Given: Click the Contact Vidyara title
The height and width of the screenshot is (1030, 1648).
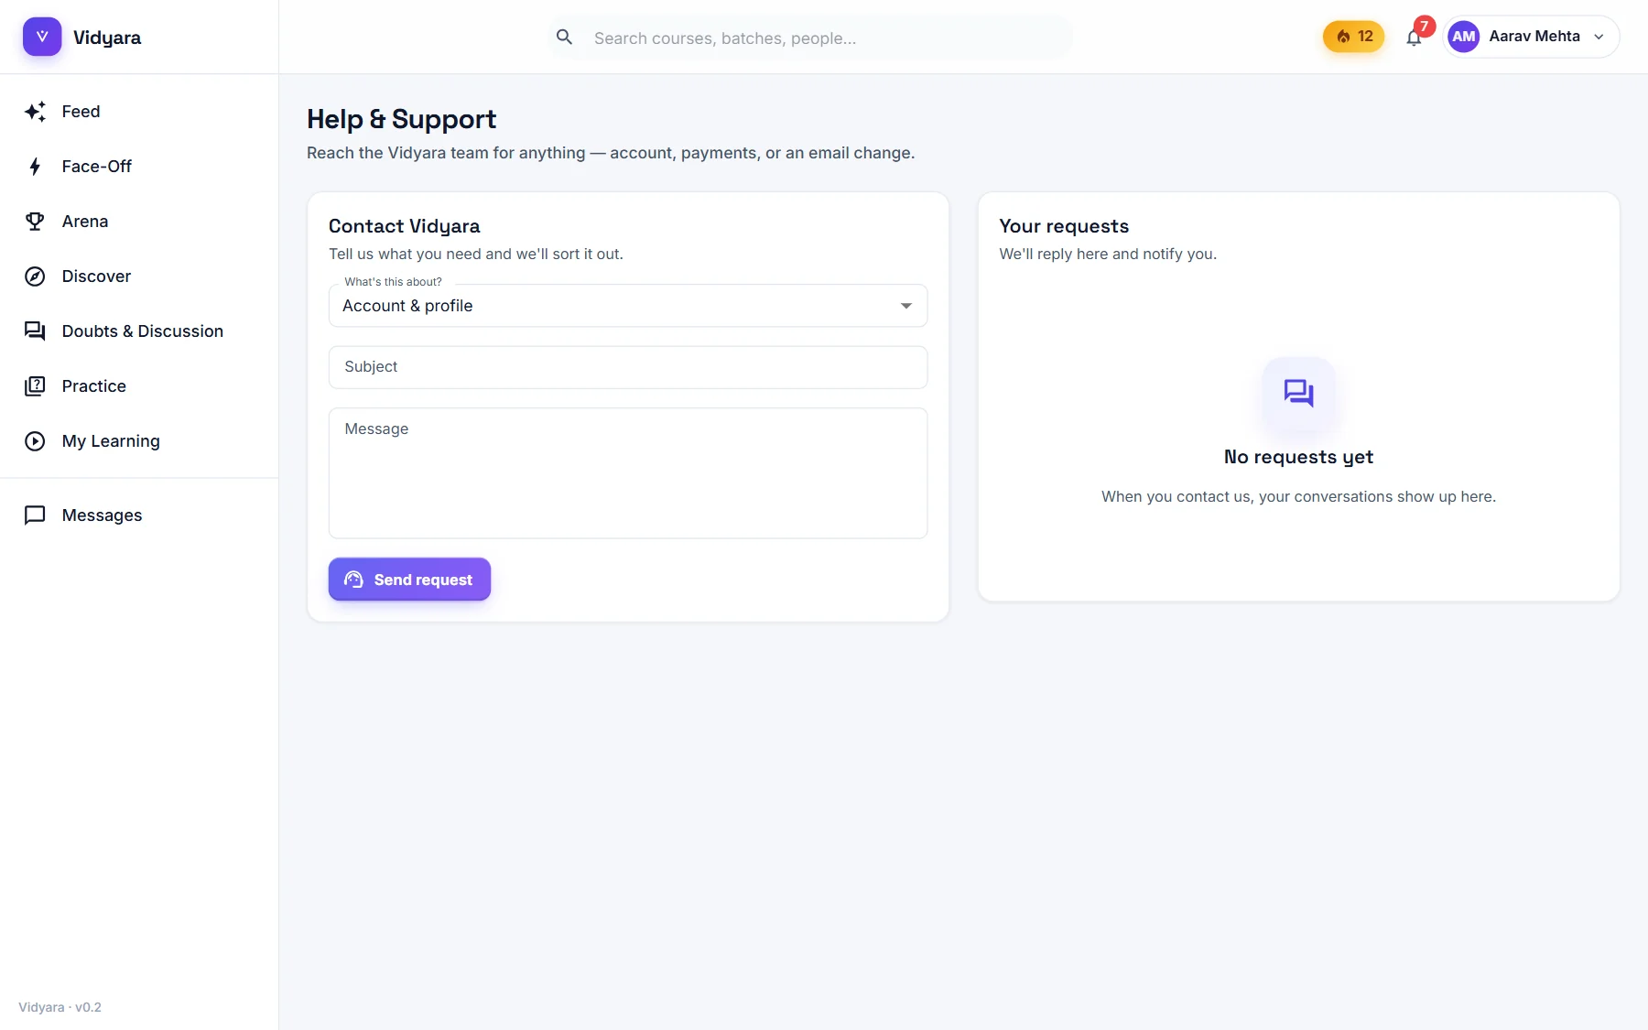Looking at the screenshot, I should click(x=404, y=226).
